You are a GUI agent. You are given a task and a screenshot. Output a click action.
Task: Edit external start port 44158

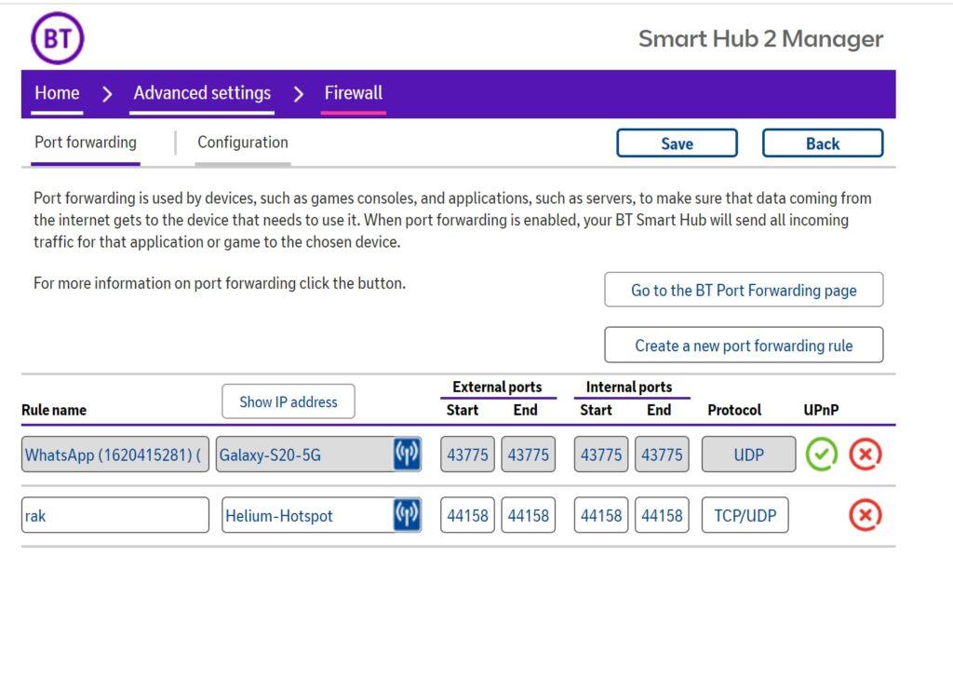pos(467,515)
